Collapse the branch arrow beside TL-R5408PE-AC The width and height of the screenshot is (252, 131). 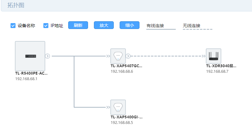(x=47, y=56)
